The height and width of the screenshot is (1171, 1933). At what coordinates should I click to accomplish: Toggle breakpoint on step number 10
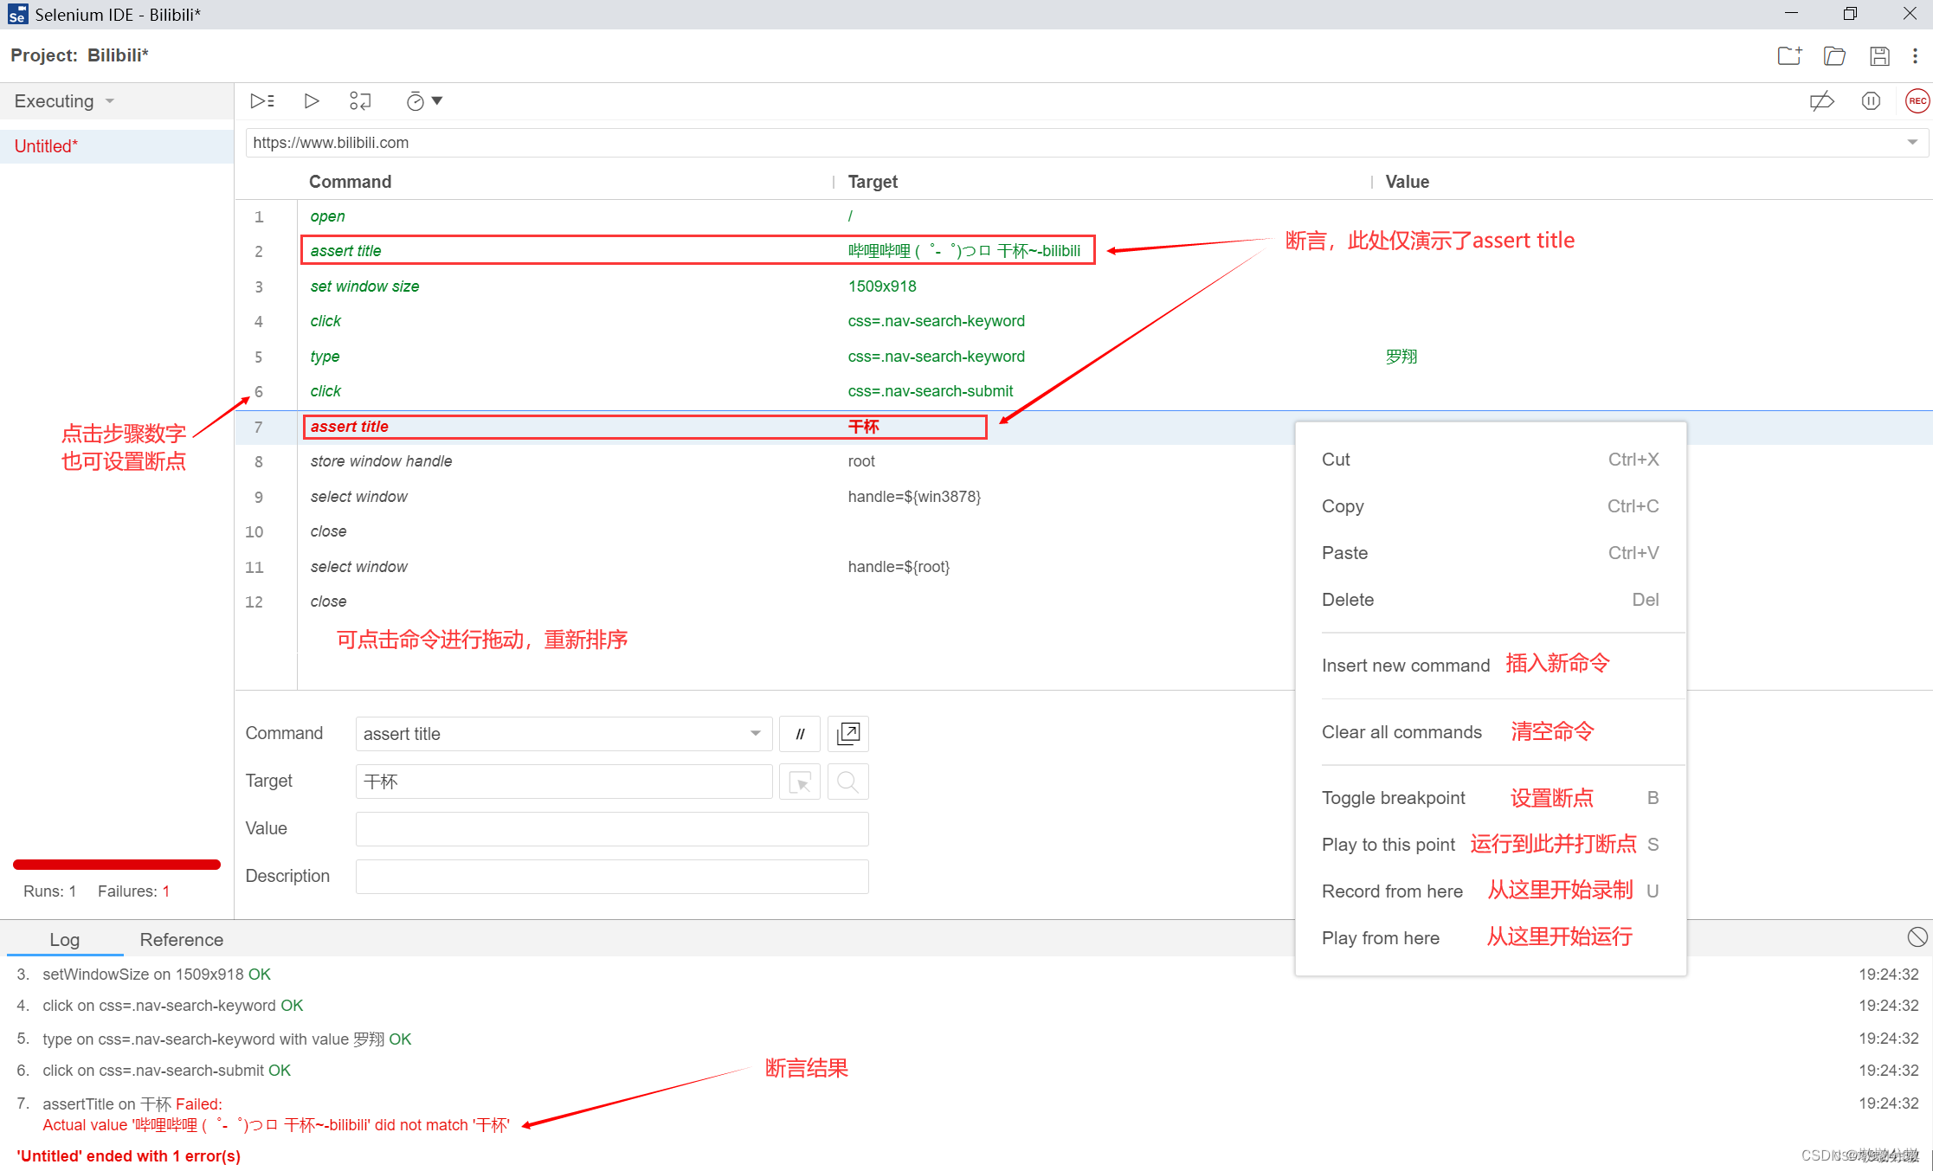(x=255, y=531)
